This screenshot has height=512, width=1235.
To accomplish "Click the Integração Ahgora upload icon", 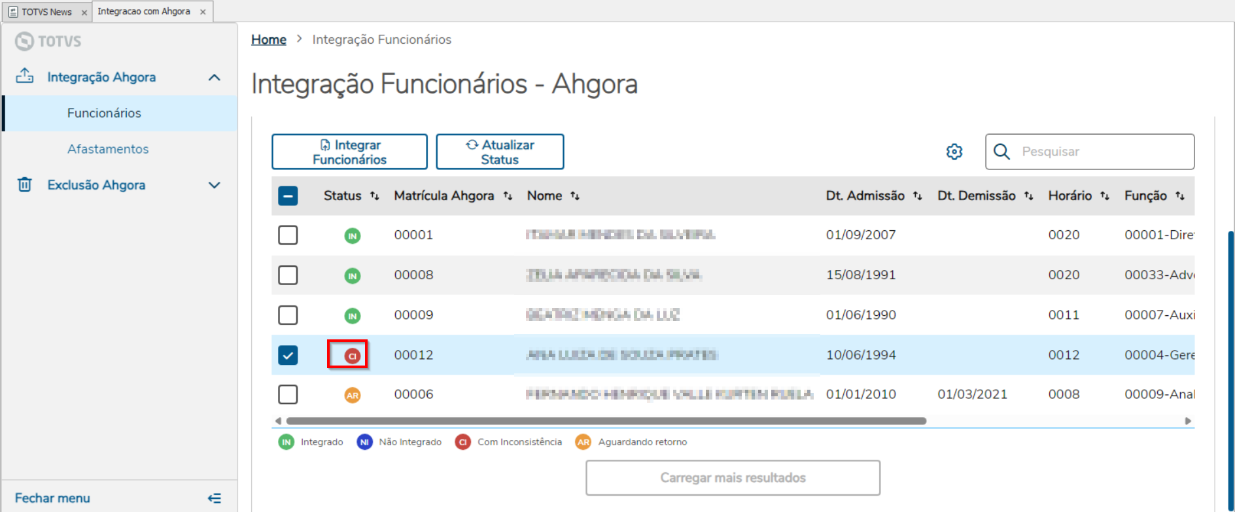I will 25,77.
